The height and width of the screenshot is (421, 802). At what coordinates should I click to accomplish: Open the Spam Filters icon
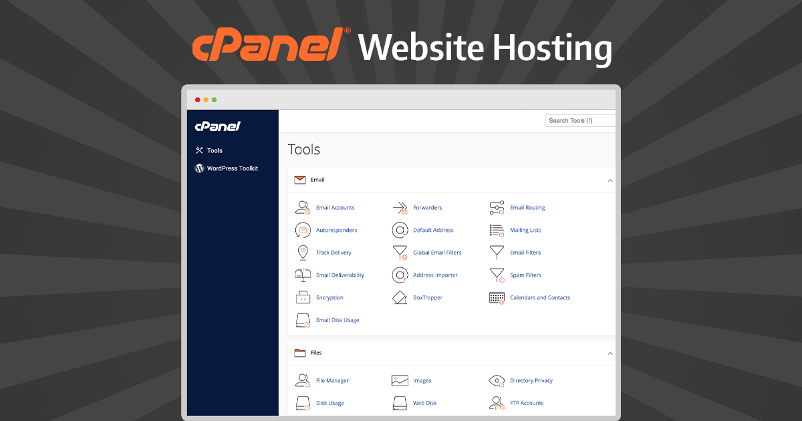click(x=497, y=275)
